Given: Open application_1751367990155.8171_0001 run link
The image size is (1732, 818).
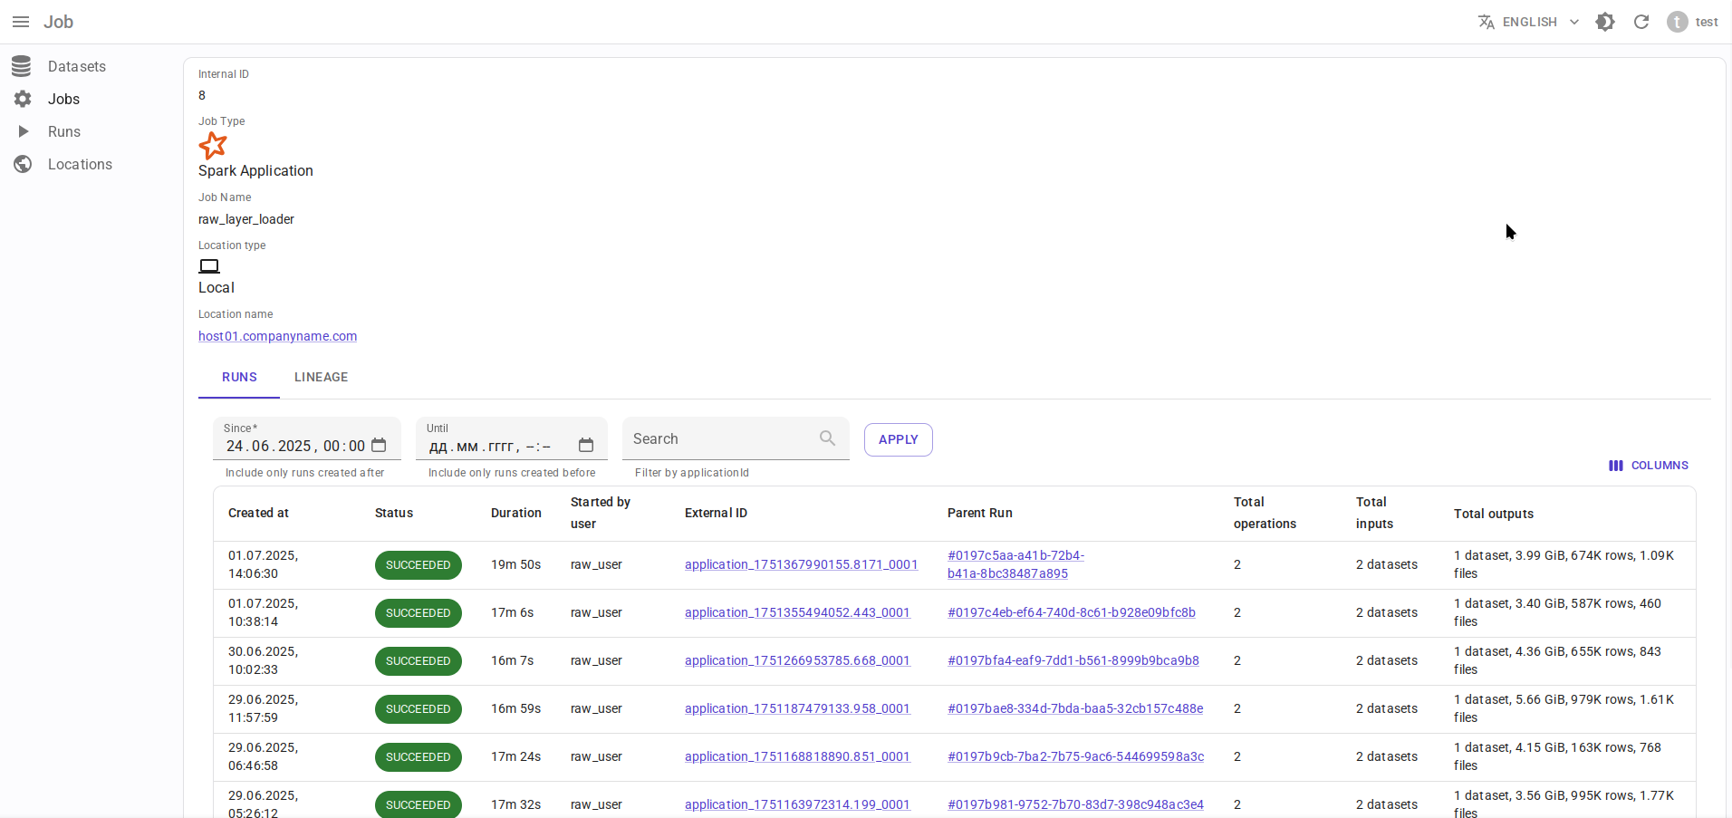Looking at the screenshot, I should (801, 564).
